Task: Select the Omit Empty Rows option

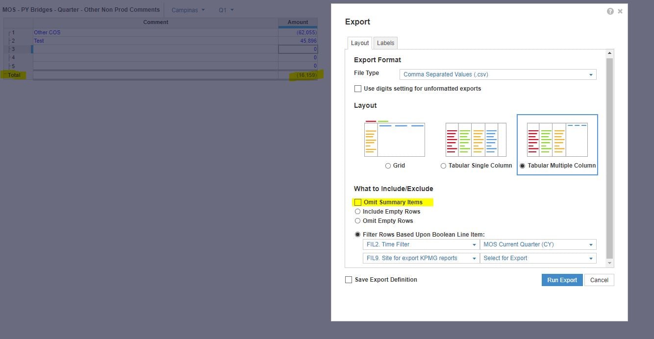Action: pos(357,220)
